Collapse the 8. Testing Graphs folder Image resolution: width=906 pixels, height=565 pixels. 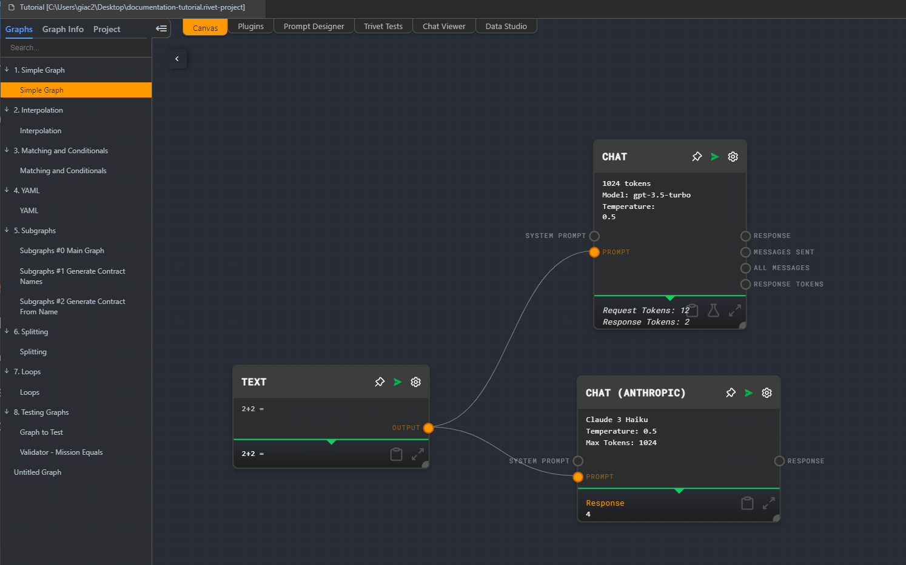click(7, 412)
